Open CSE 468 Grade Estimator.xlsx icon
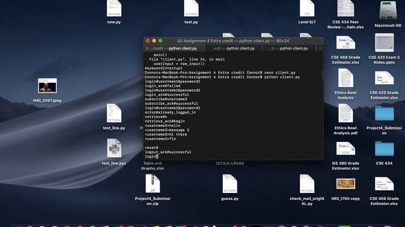The image size is (405, 227). (x=346, y=42)
